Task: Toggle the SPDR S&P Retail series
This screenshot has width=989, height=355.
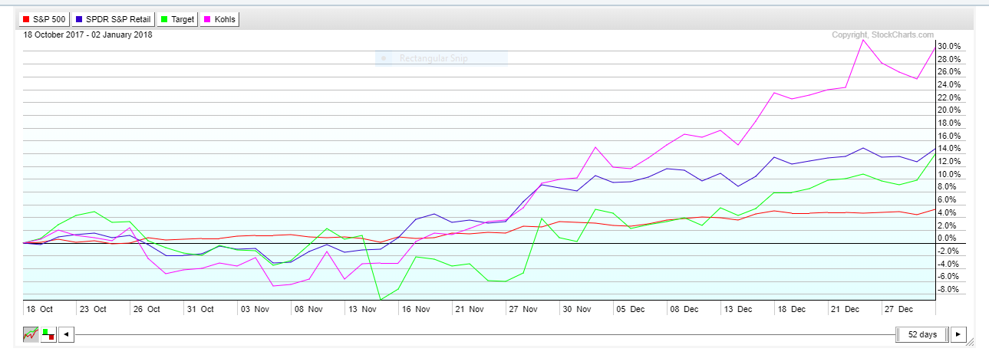Action: [114, 18]
